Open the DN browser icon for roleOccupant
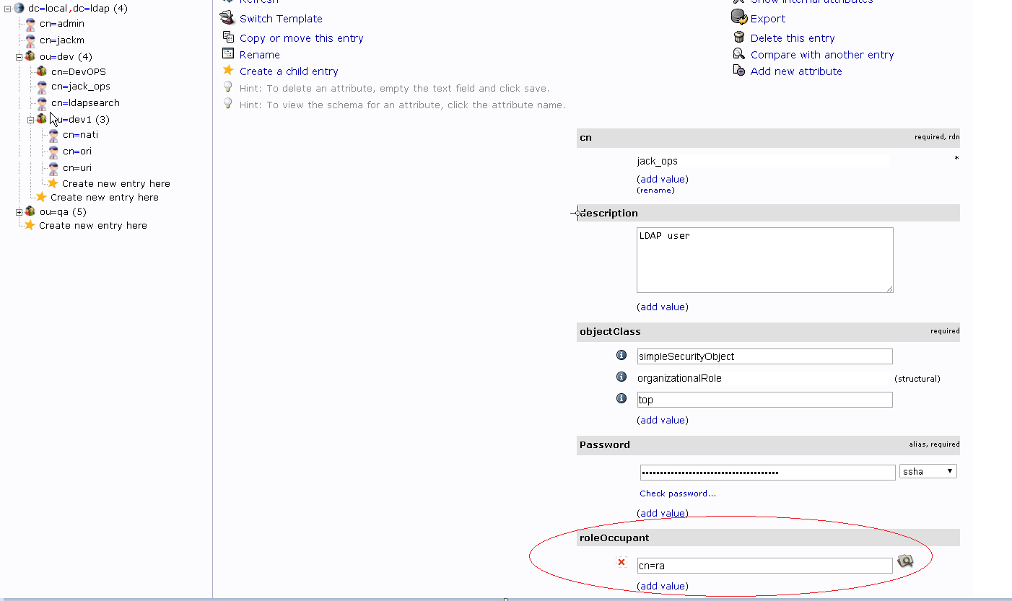 point(905,561)
